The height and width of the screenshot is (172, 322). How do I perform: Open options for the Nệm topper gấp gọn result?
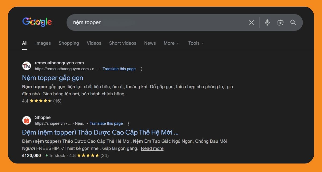(x=141, y=69)
